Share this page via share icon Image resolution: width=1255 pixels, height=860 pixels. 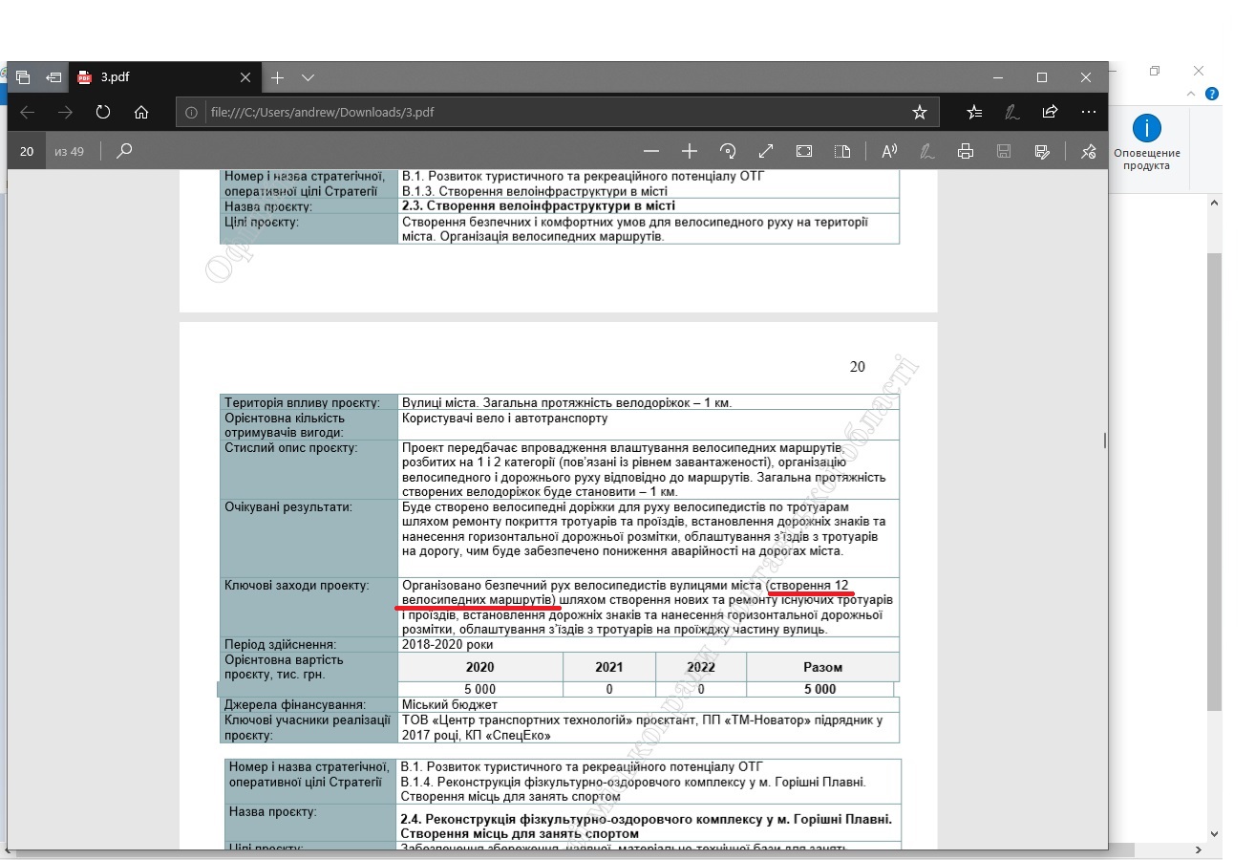click(x=1050, y=112)
